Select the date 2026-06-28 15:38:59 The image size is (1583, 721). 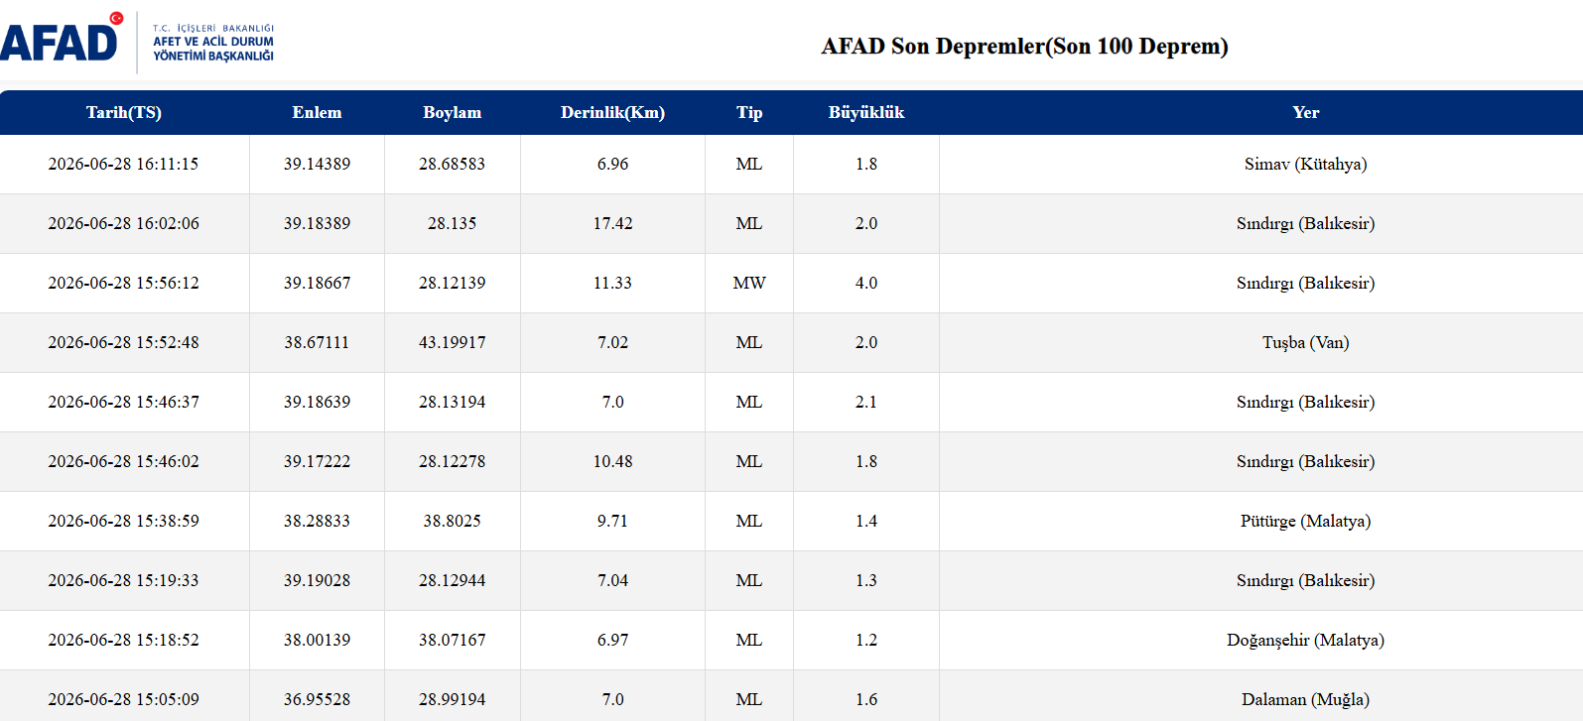click(x=124, y=521)
